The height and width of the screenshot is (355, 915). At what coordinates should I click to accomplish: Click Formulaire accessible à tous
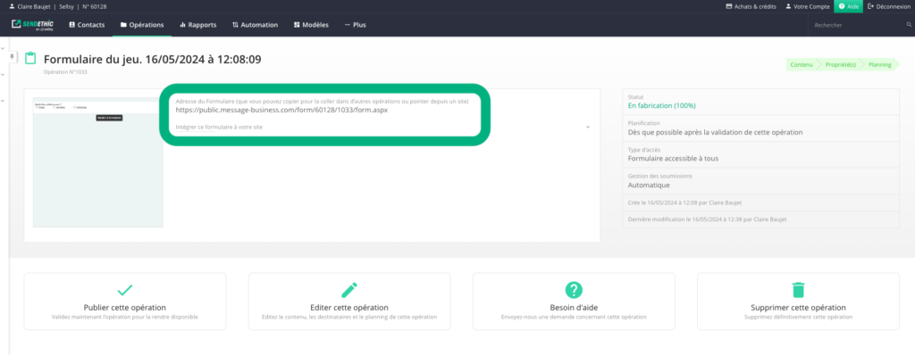673,158
